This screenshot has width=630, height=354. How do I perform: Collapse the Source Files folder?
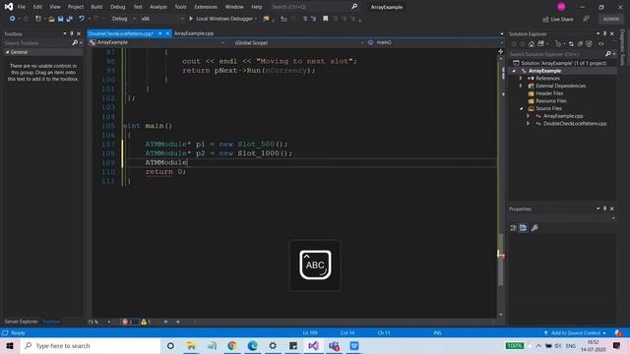[521, 108]
